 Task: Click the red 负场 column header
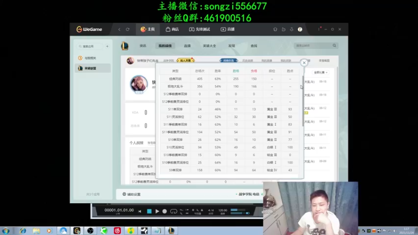coord(254,71)
